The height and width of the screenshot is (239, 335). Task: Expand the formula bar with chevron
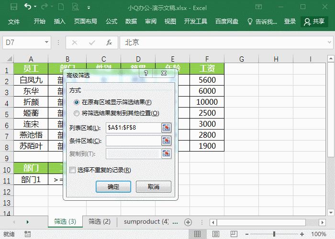329,42
